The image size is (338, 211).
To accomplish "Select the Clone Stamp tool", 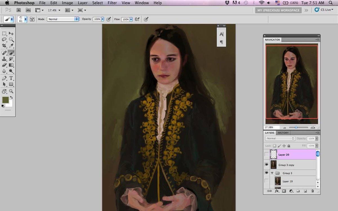I will pyautogui.click(x=4, y=59).
